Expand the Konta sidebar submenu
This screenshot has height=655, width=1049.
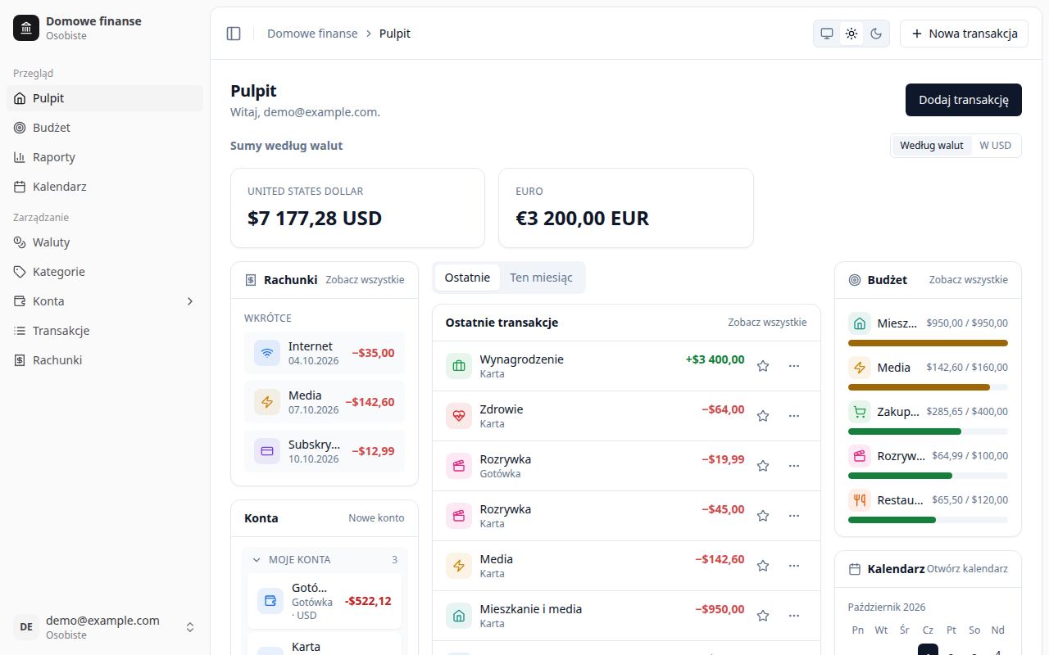[x=190, y=301]
